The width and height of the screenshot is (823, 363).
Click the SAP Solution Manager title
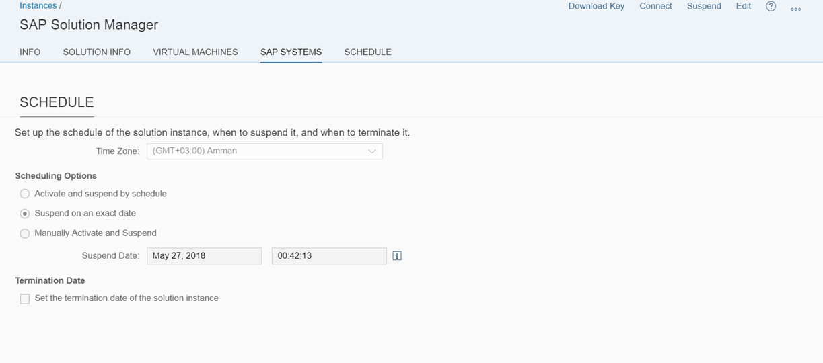click(89, 25)
